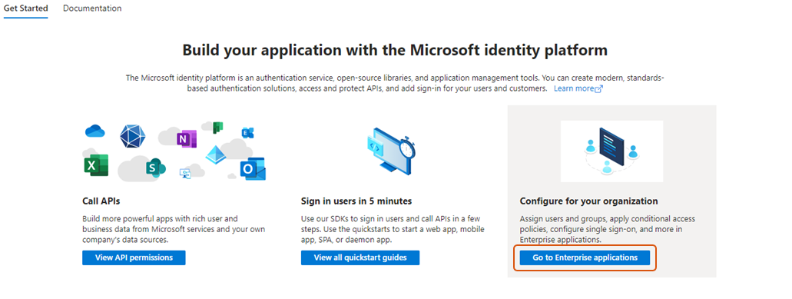This screenshot has width=792, height=299.
Task: Click the Exchange icon in illustration
Action: 247,133
